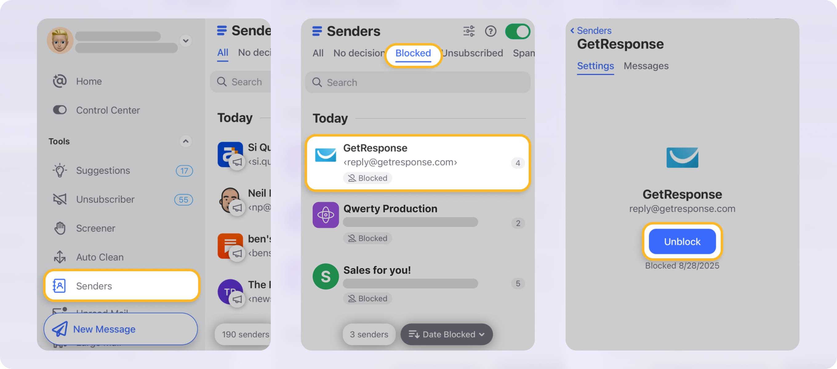Viewport: 837px width, 369px height.
Task: Open the Senders tool
Action: (x=94, y=286)
